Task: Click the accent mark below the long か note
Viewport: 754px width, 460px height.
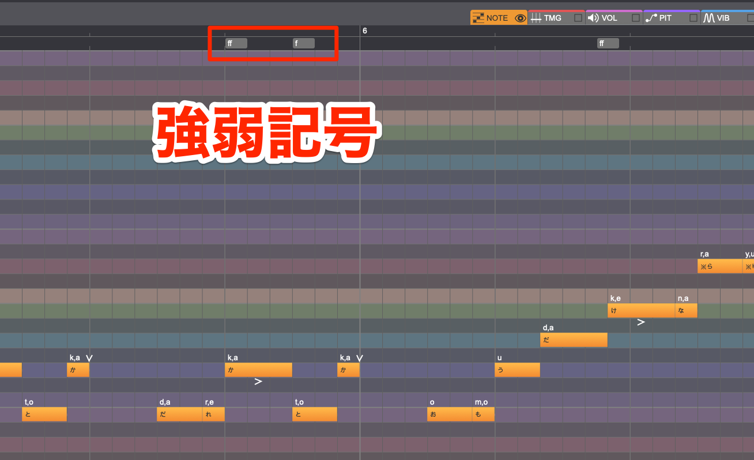Action: 258,381
